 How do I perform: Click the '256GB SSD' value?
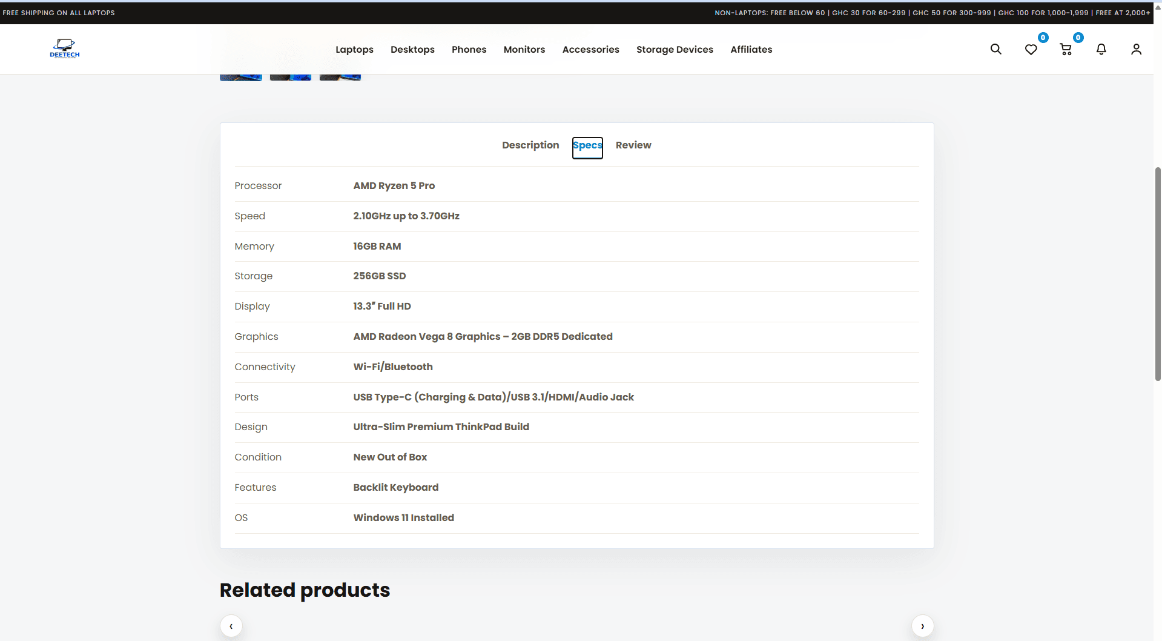[380, 276]
